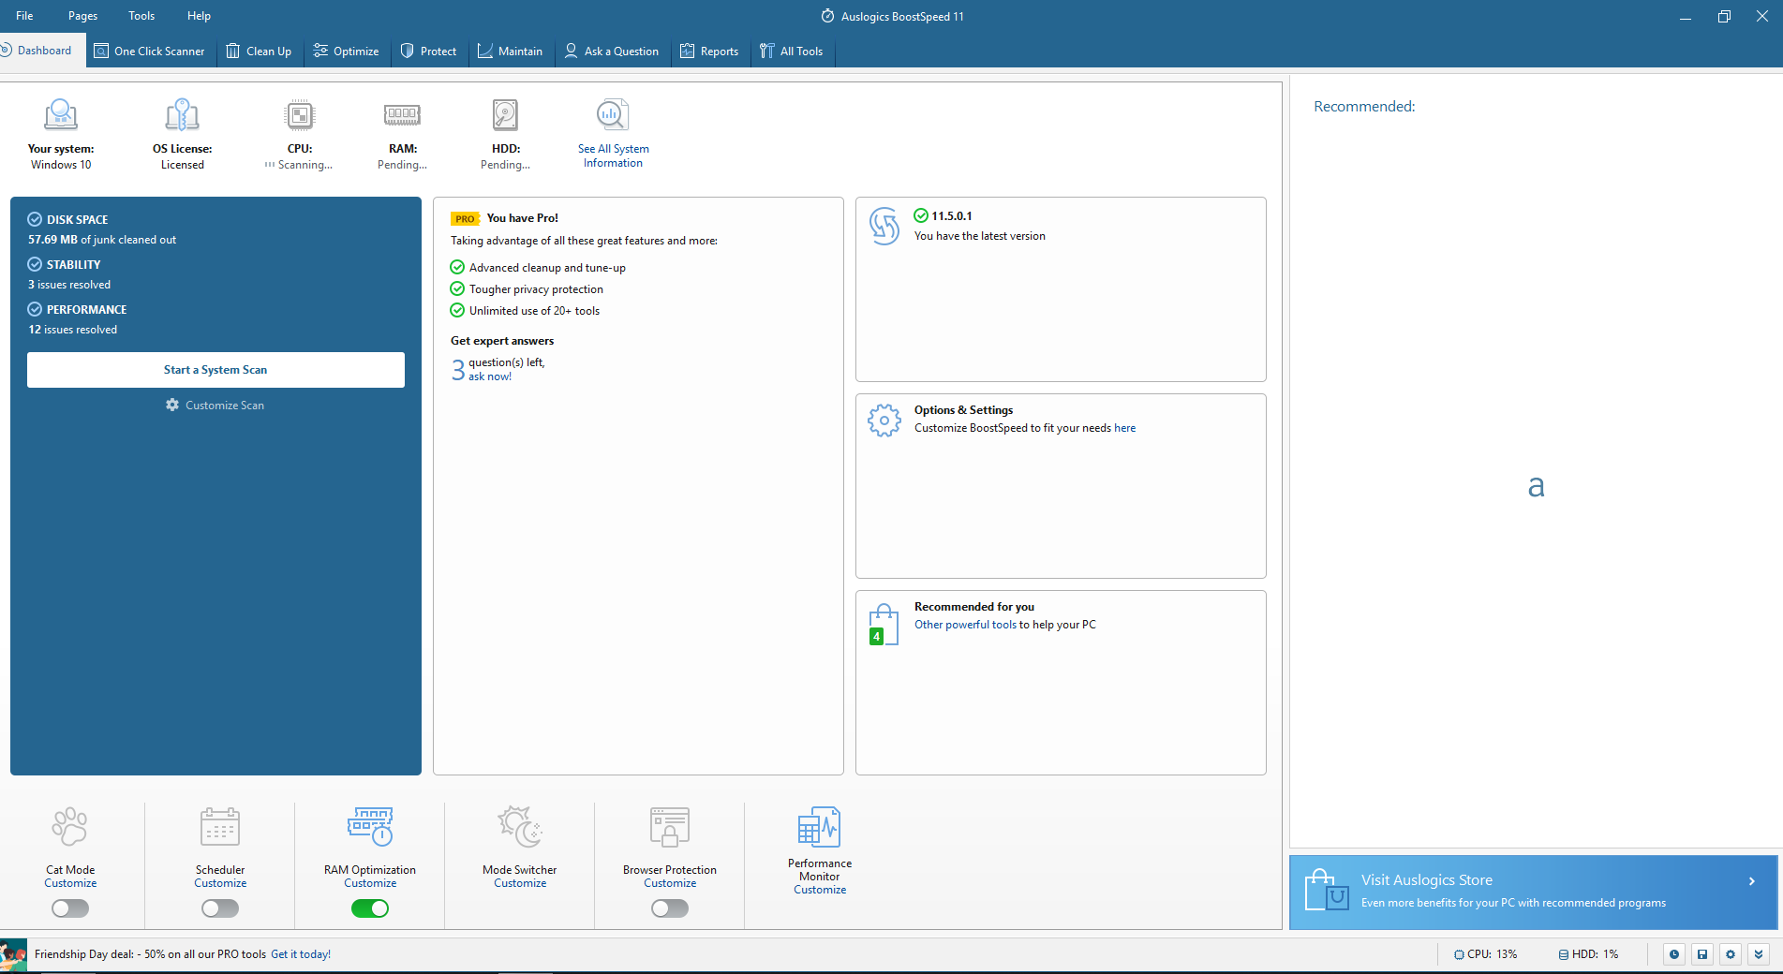1783x974 pixels.
Task: Open the Protect tab
Action: pos(429,52)
